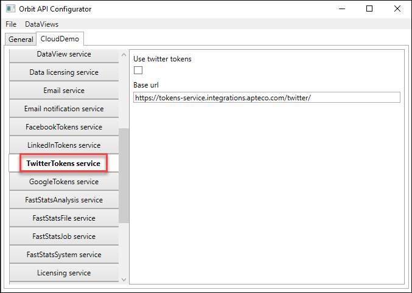Click the service list scroll up arrow
This screenshot has width=412, height=293.
click(x=124, y=55)
